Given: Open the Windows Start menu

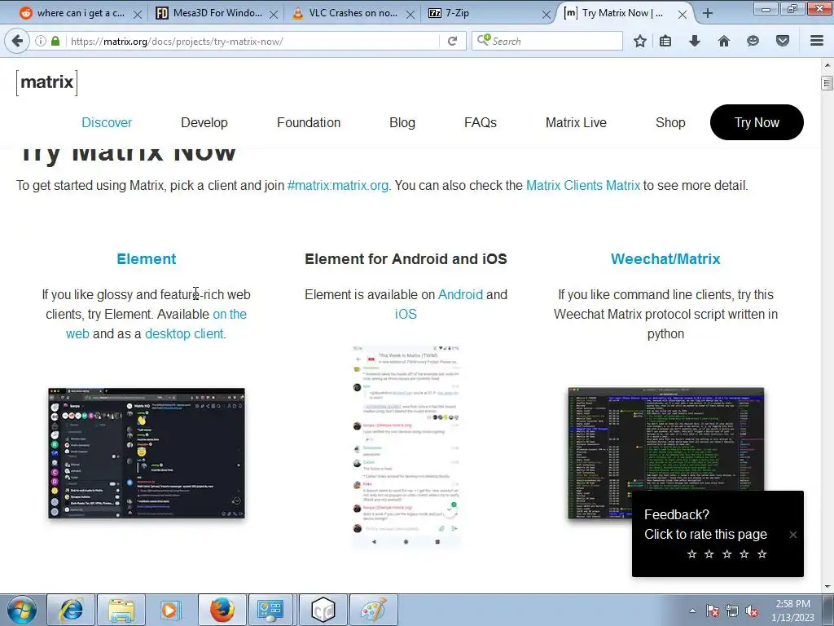Looking at the screenshot, I should (22, 610).
